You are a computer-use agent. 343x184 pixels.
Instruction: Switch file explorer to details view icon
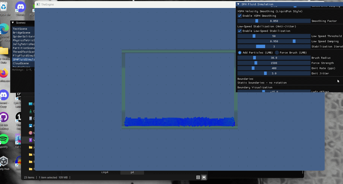(x=198, y=178)
